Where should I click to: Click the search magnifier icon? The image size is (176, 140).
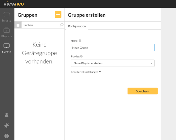pos(61,25)
